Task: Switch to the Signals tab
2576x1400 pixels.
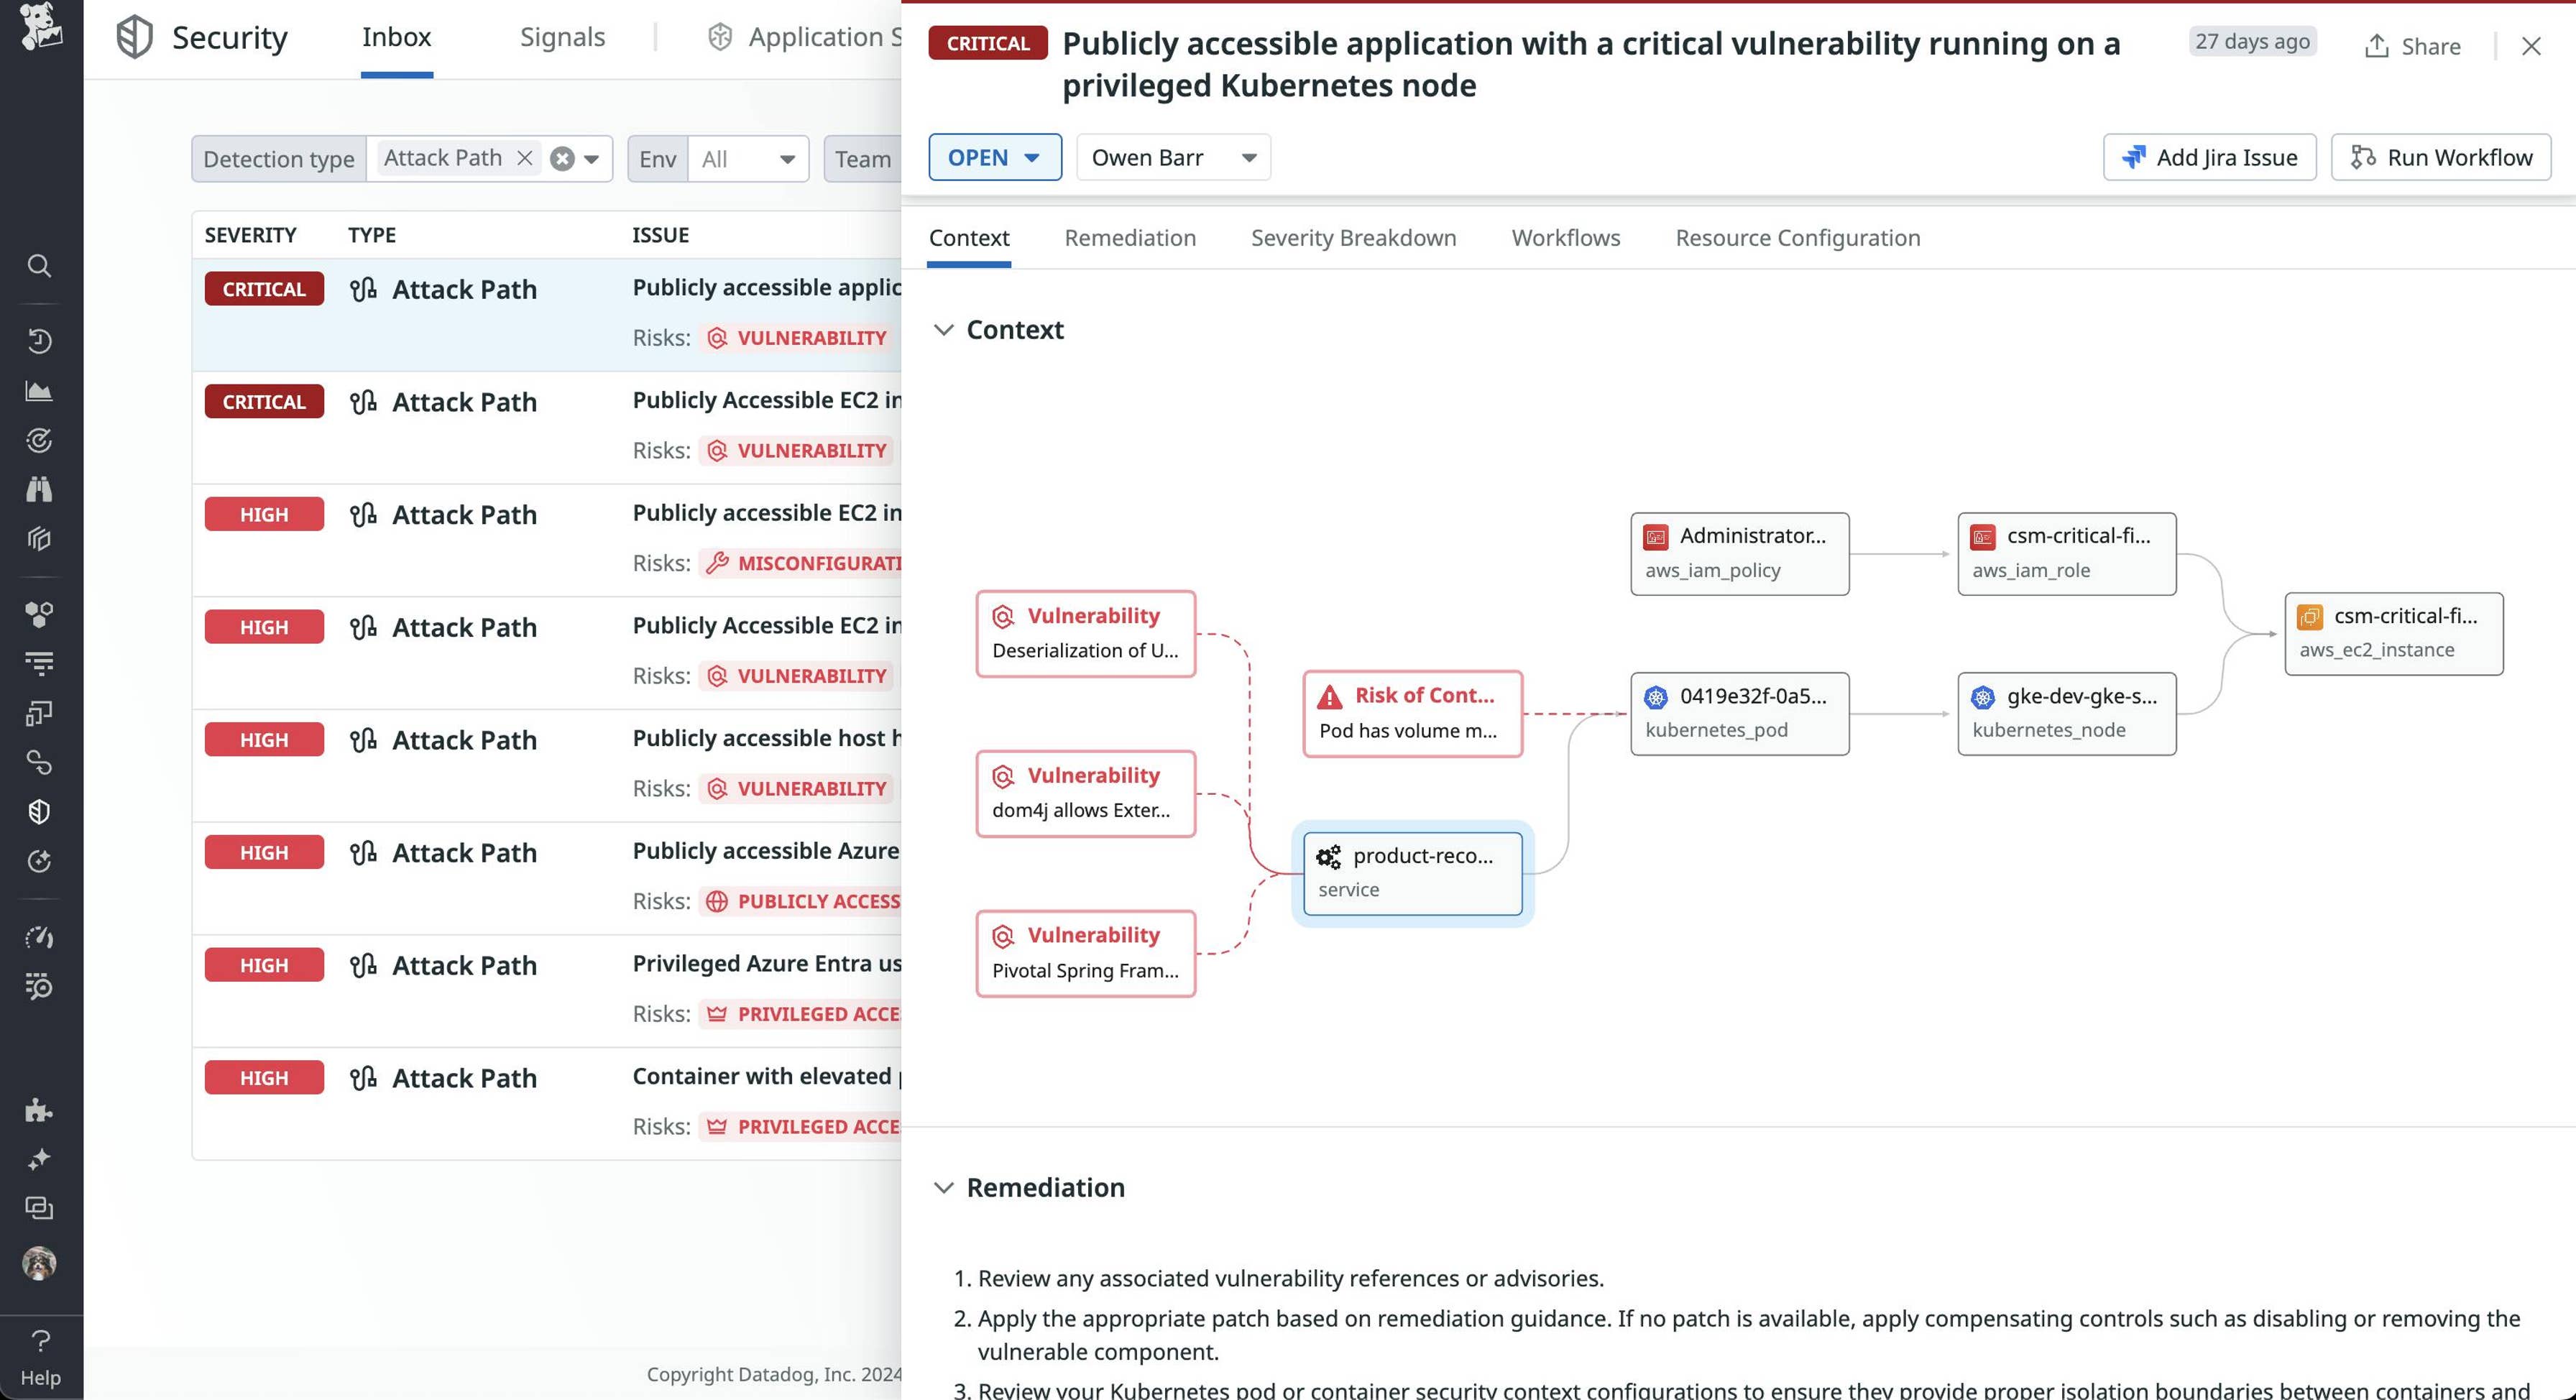Action: [562, 37]
